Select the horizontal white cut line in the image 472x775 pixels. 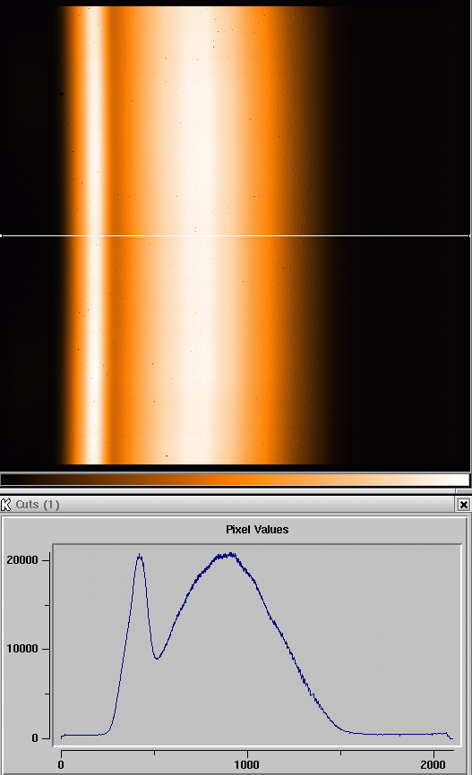coord(236,235)
